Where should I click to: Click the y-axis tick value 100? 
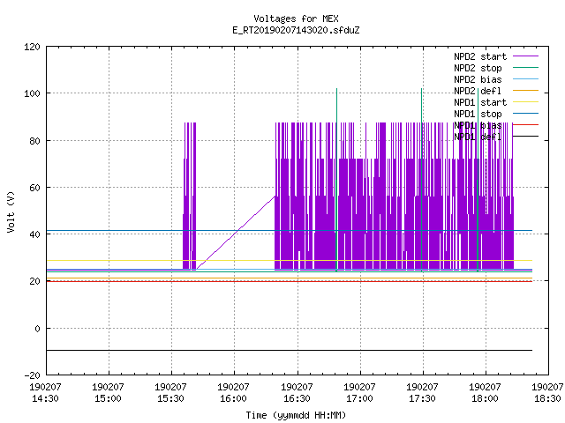tap(32, 93)
